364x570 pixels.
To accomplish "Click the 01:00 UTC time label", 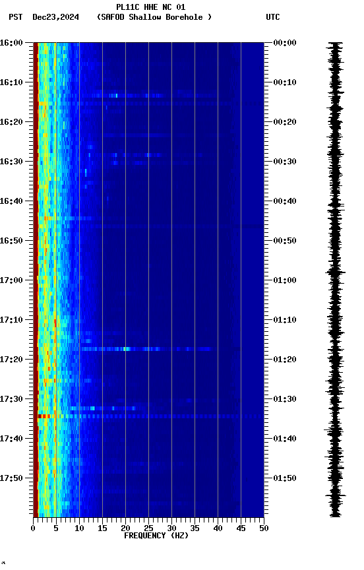I will (x=285, y=280).
